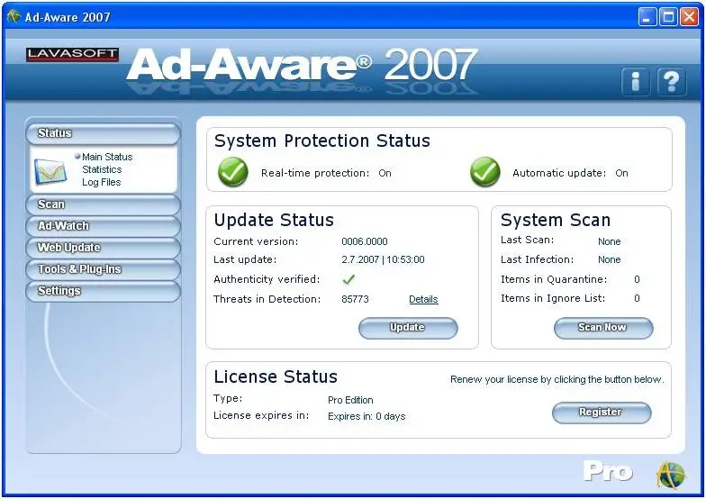Screen dimensions: 706x499
Task: Open the Details link for threats
Action: [423, 299]
